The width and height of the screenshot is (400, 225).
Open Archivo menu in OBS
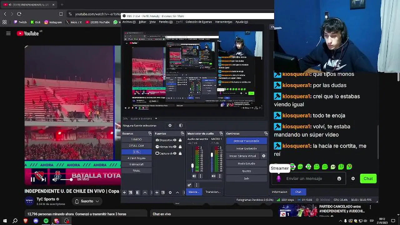coord(128,22)
